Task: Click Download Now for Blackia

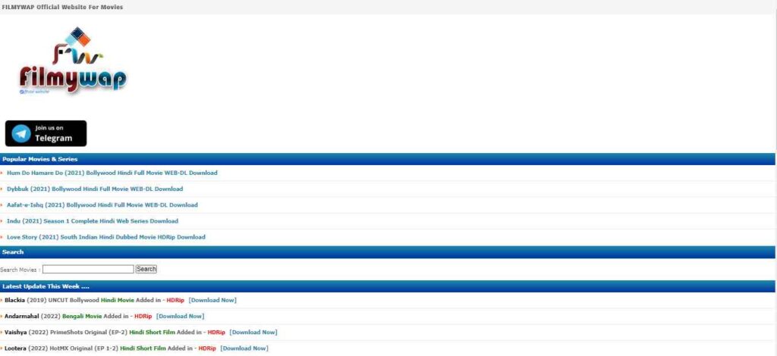Action: (212, 300)
